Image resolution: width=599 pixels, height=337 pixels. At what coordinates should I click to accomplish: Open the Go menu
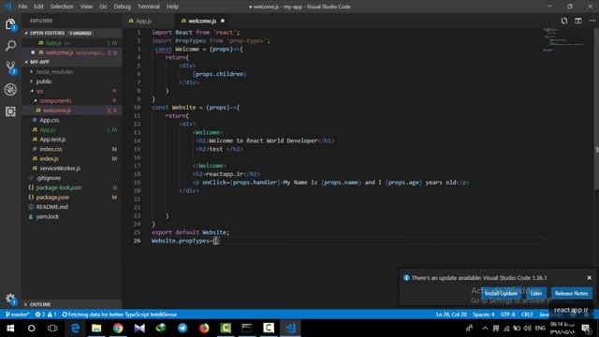(x=103, y=7)
